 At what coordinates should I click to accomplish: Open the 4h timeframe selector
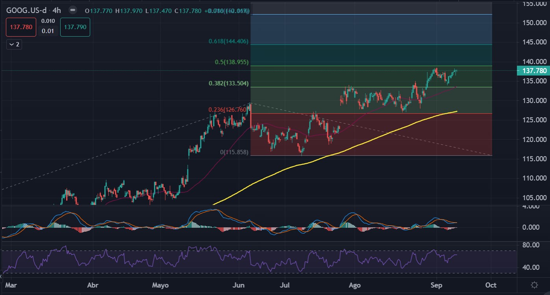(57, 11)
